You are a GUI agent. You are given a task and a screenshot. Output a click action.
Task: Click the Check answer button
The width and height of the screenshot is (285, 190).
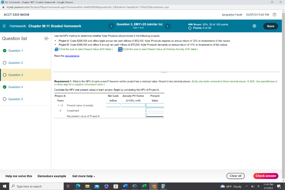(266, 176)
